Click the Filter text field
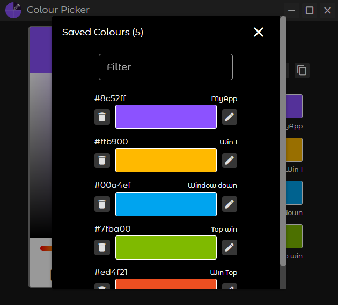This screenshot has height=305, width=338. (165, 67)
